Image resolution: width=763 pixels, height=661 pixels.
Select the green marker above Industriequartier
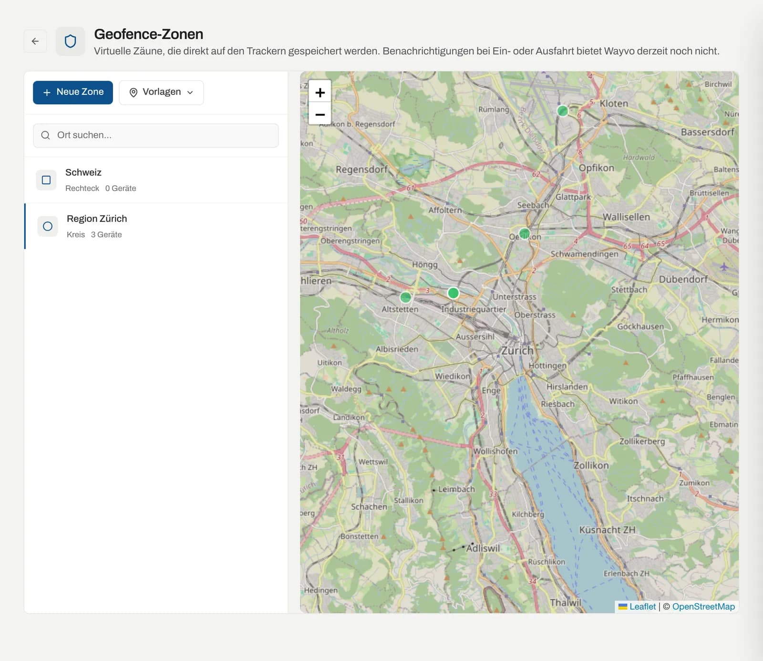[454, 293]
